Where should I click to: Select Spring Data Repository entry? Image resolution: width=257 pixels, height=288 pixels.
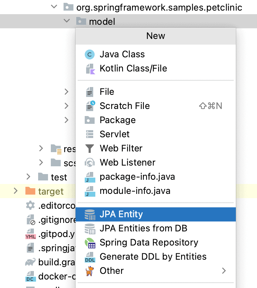point(156,243)
